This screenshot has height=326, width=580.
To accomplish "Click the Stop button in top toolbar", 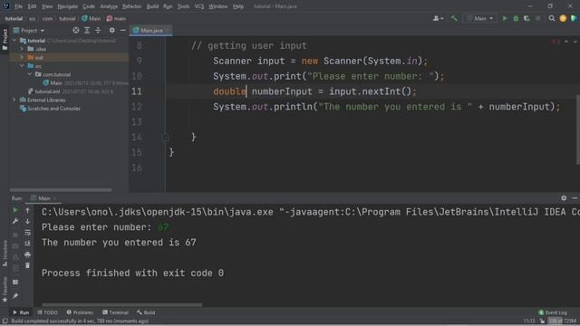I will 537,18.
